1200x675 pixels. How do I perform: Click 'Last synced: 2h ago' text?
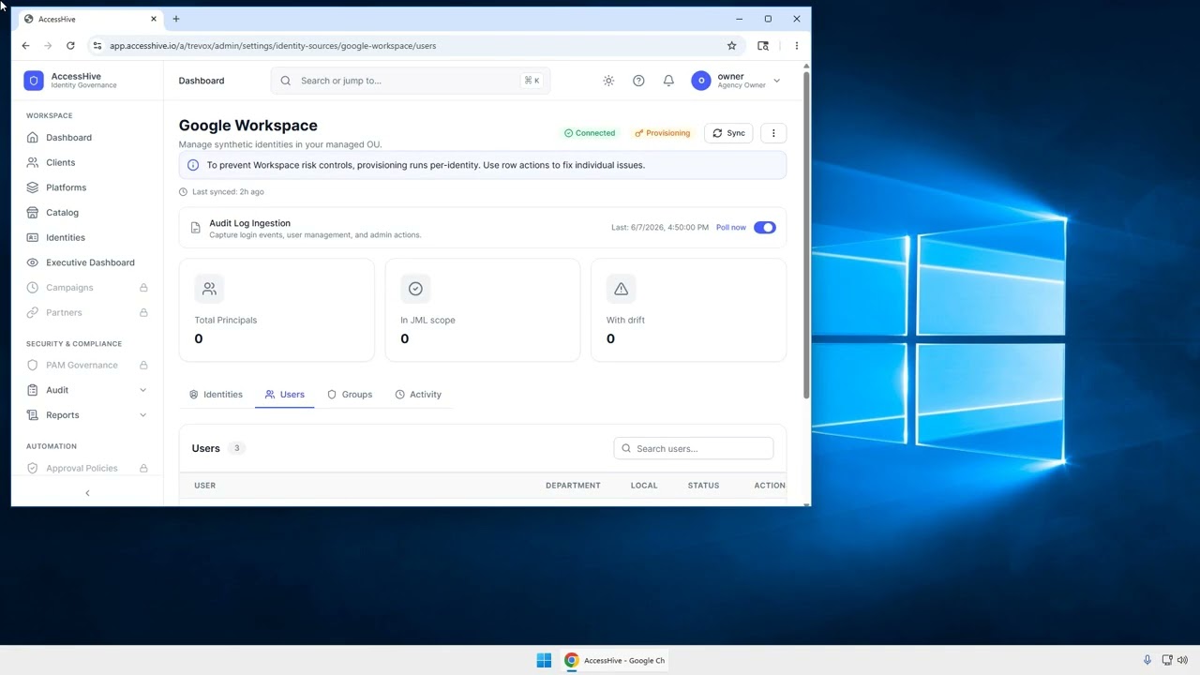point(228,191)
